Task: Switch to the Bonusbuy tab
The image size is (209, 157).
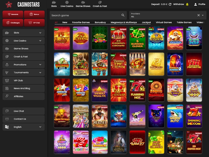Action: pyautogui.click(x=100, y=22)
